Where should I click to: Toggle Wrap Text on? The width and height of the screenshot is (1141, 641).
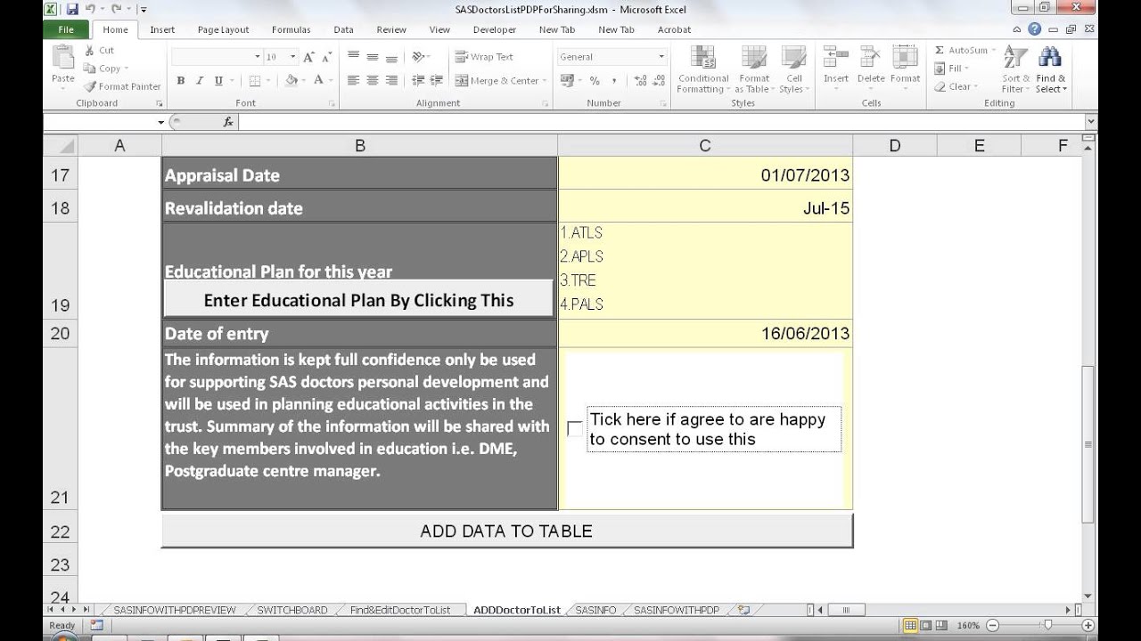[x=484, y=57]
